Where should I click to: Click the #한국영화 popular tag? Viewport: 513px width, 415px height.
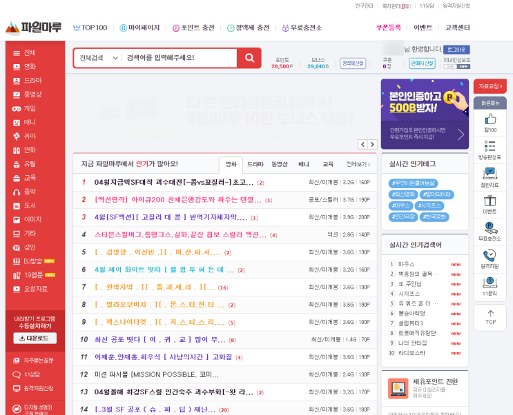434,216
